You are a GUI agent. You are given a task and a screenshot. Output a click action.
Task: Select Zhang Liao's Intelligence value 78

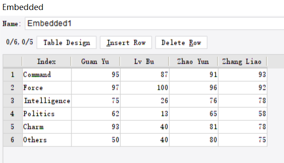point(243,101)
